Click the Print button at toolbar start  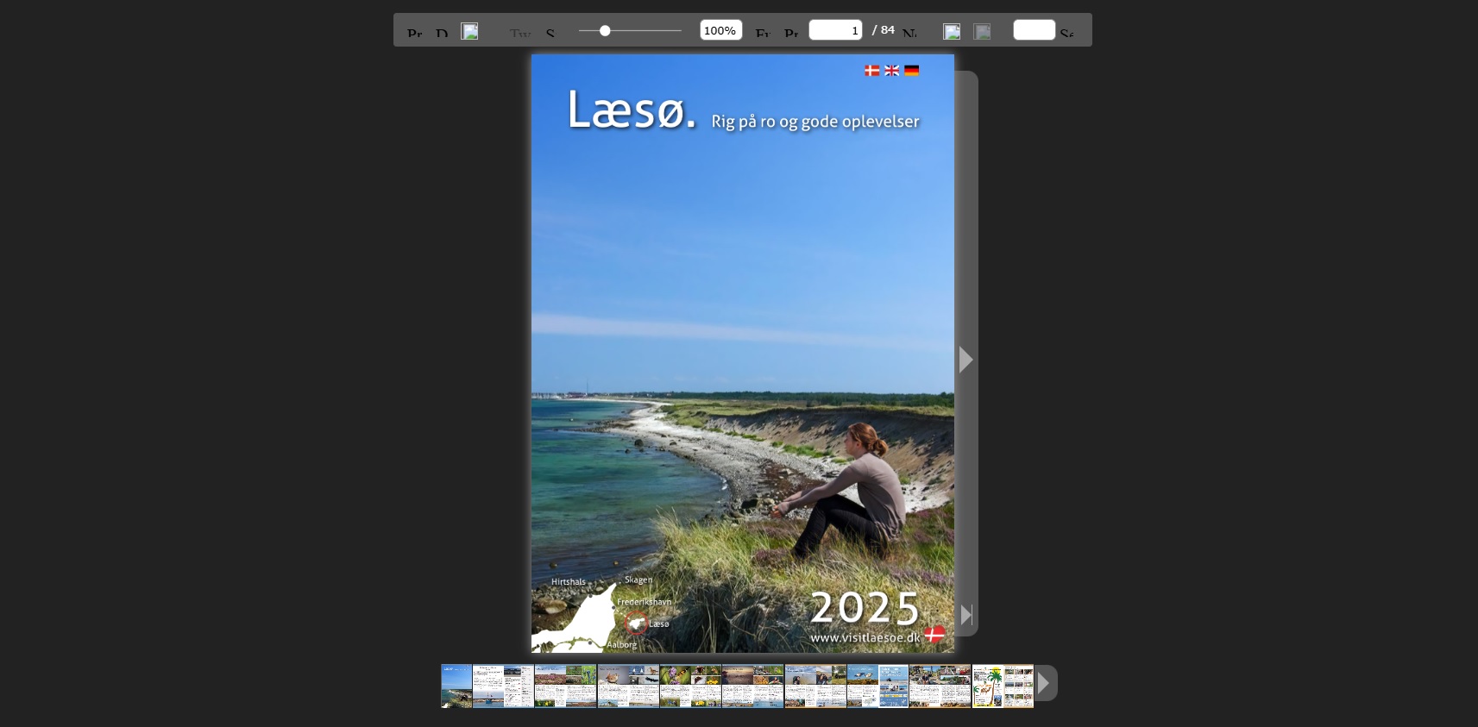click(x=415, y=33)
